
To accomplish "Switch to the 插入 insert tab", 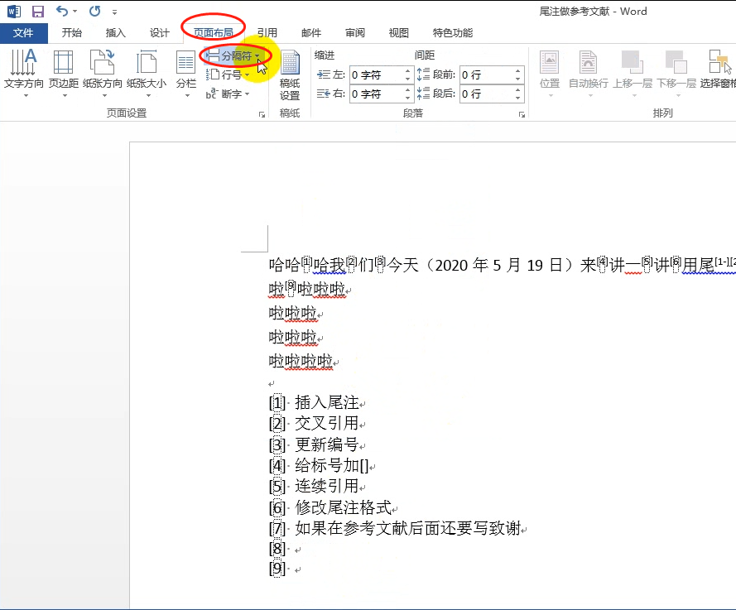I will (115, 33).
